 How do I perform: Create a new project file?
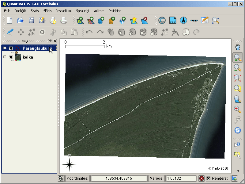(10, 20)
